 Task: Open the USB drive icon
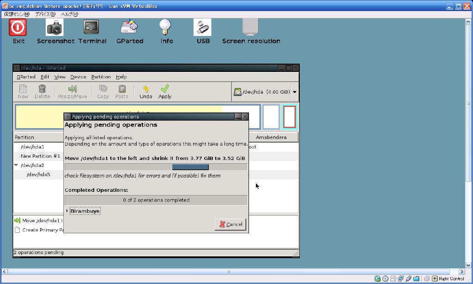coord(202,27)
